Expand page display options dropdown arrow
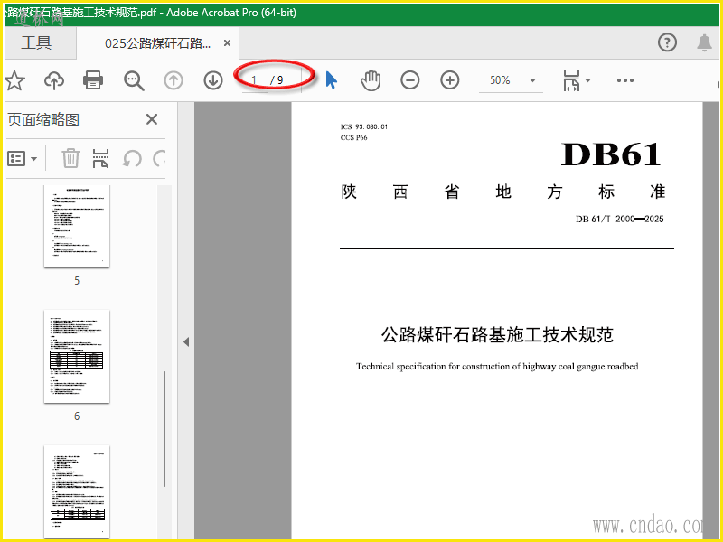The height and width of the screenshot is (542, 723). pos(588,80)
